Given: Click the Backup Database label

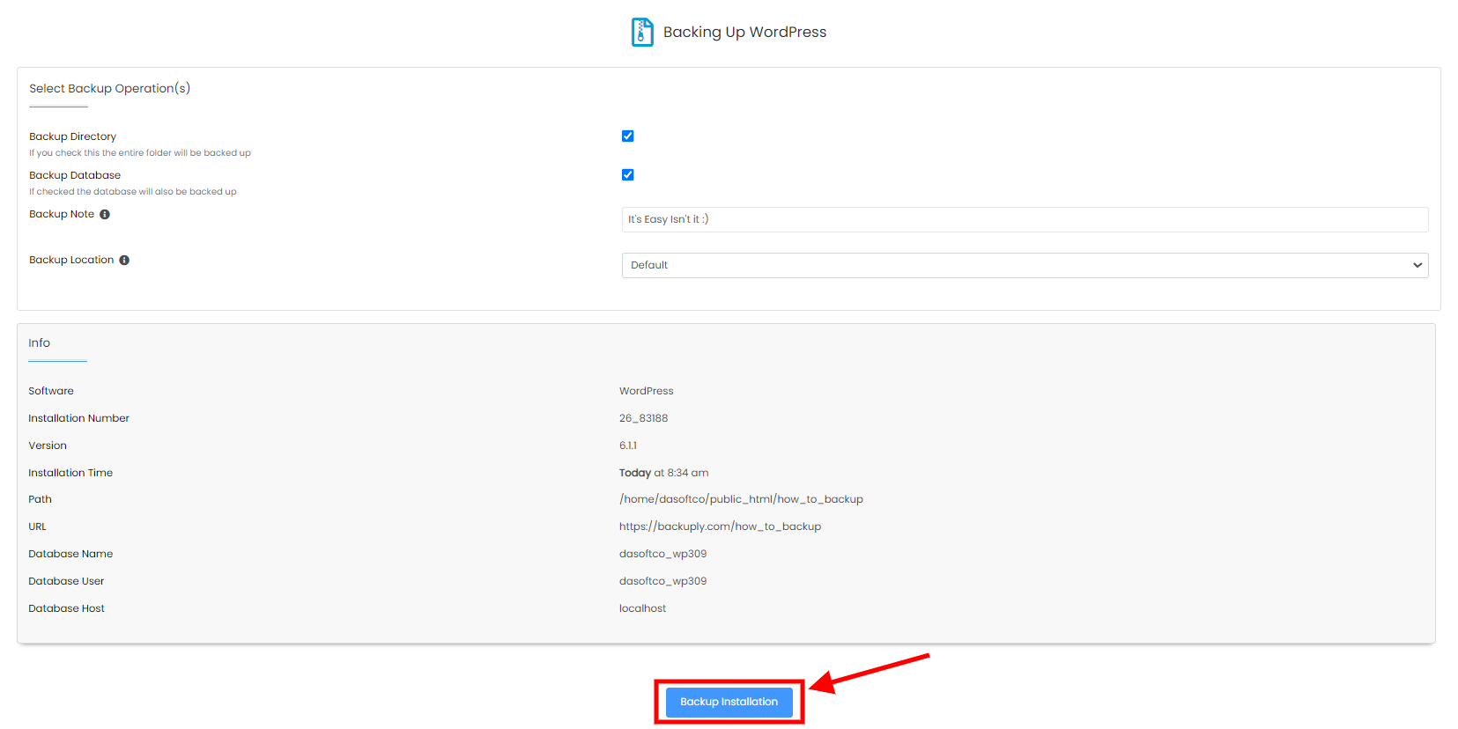Looking at the screenshot, I should coord(75,175).
